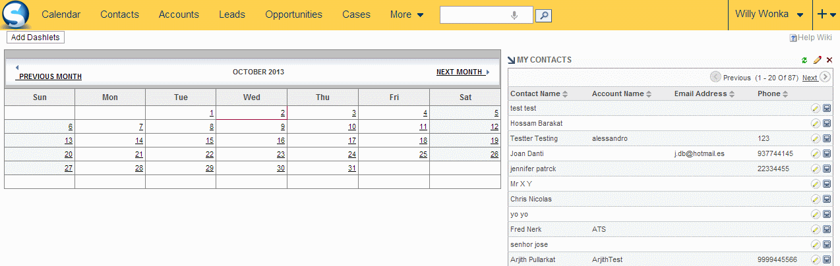Switch to the Leads tab
840x266 pixels.
(231, 14)
